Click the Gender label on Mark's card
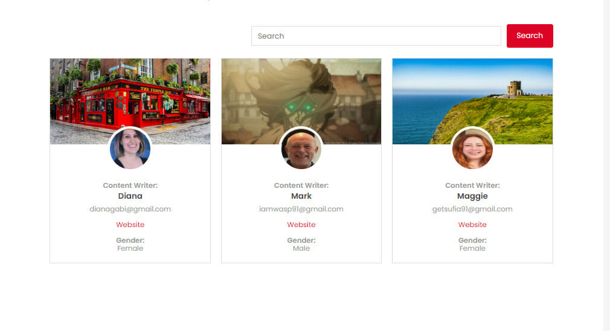610x331 pixels. point(301,240)
